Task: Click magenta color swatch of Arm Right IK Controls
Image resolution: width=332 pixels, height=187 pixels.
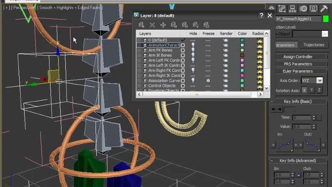Action: coord(242,76)
